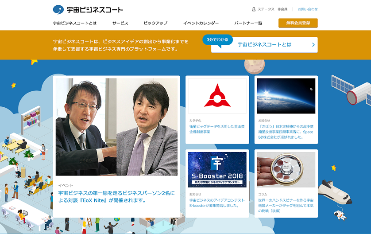Viewport: 371px width, 234px height.
Task: Click the カタチ化 category label
Action: (x=195, y=121)
